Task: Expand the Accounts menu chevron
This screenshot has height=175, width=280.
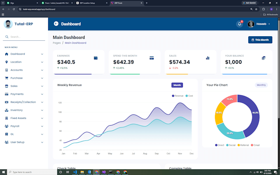Action: pos(42,70)
